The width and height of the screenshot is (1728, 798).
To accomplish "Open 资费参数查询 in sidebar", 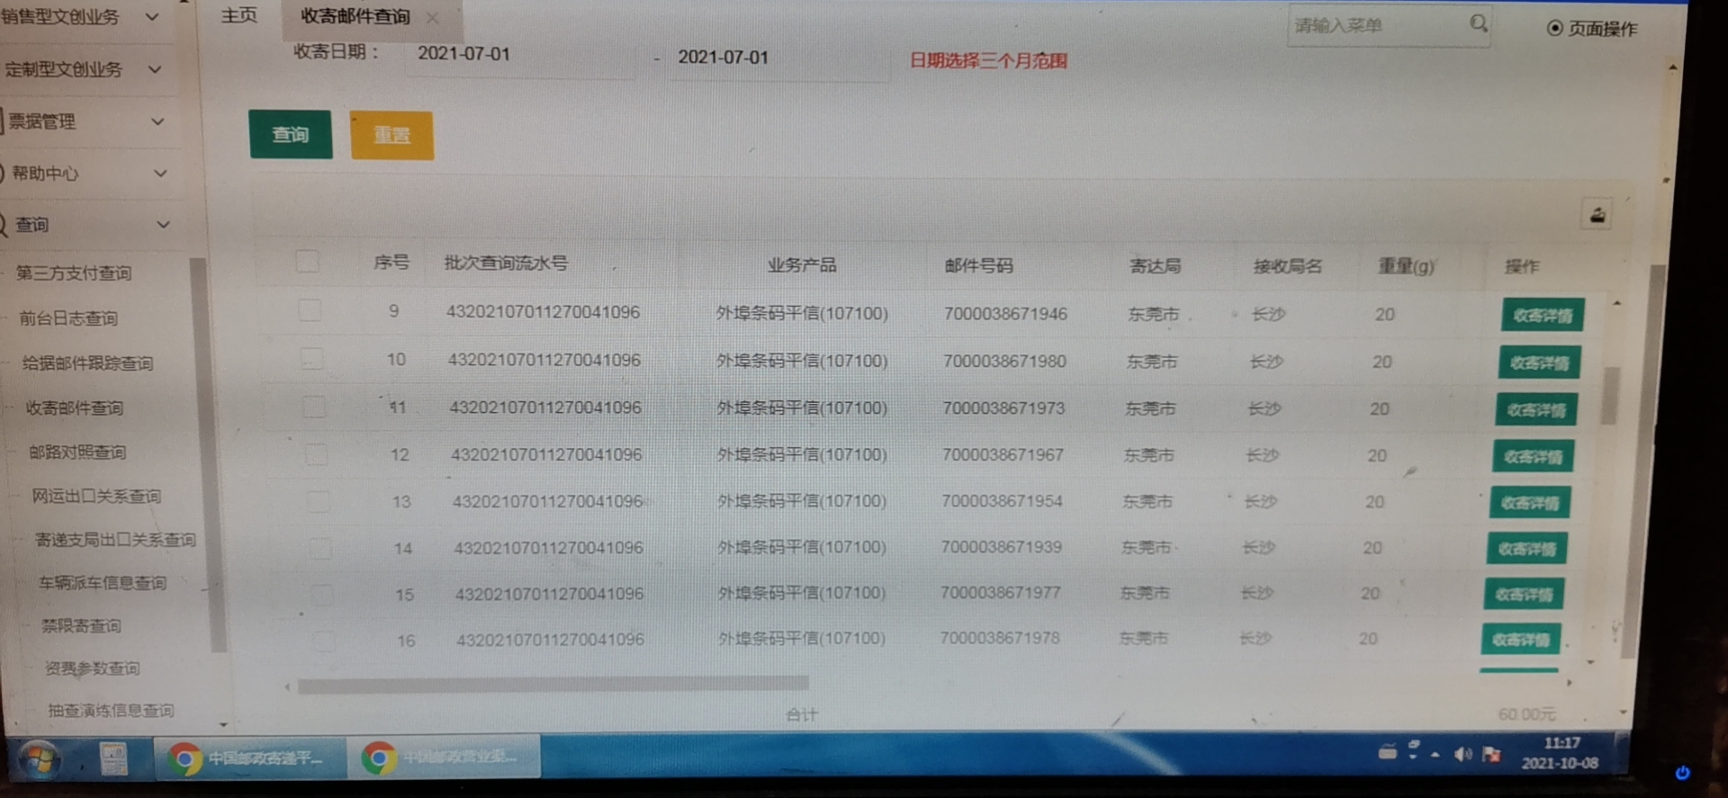I will coord(92,668).
